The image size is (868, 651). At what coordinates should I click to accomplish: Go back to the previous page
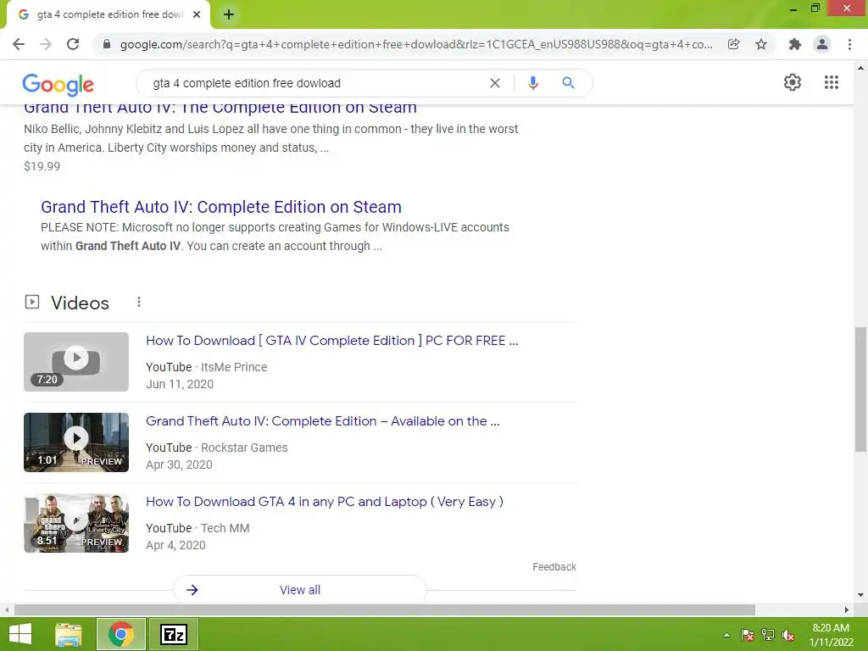tap(19, 44)
